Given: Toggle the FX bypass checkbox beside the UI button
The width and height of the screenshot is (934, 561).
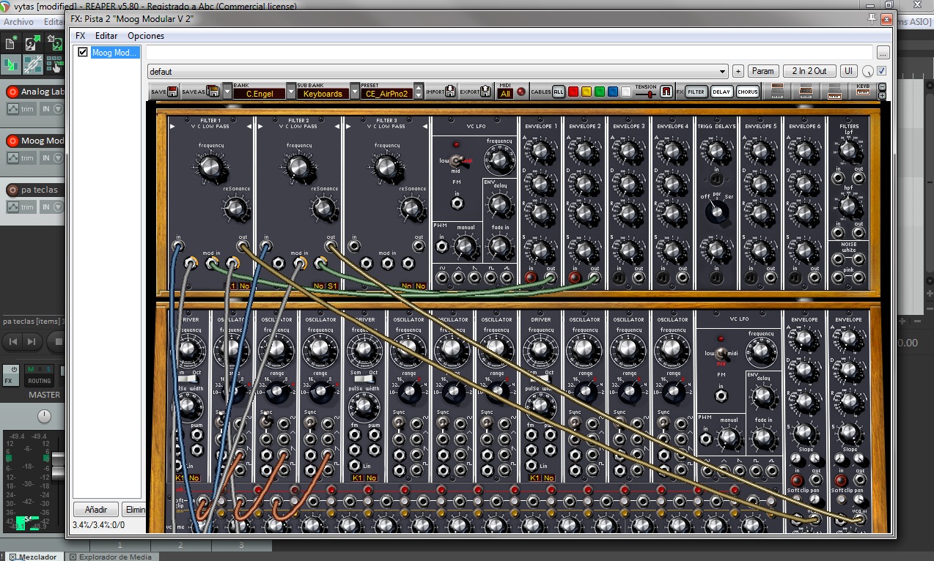Looking at the screenshot, I should 881,71.
